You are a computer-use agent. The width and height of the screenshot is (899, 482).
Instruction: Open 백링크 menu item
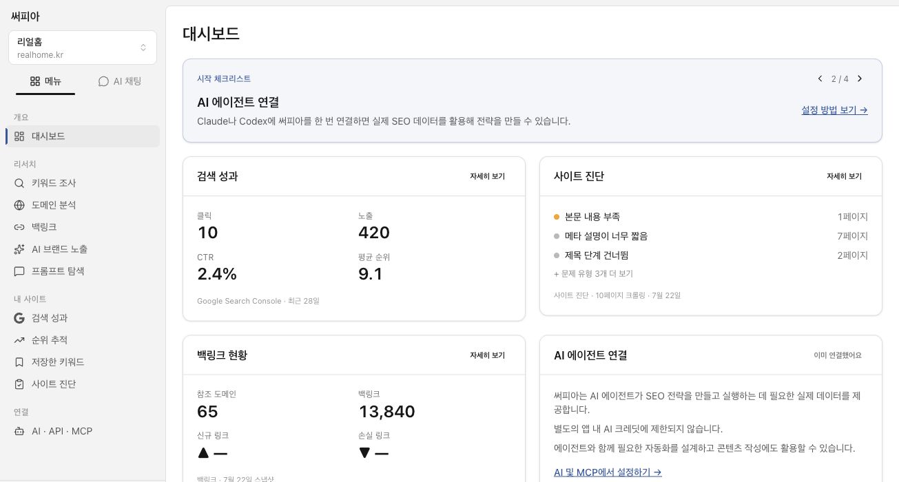(83, 227)
